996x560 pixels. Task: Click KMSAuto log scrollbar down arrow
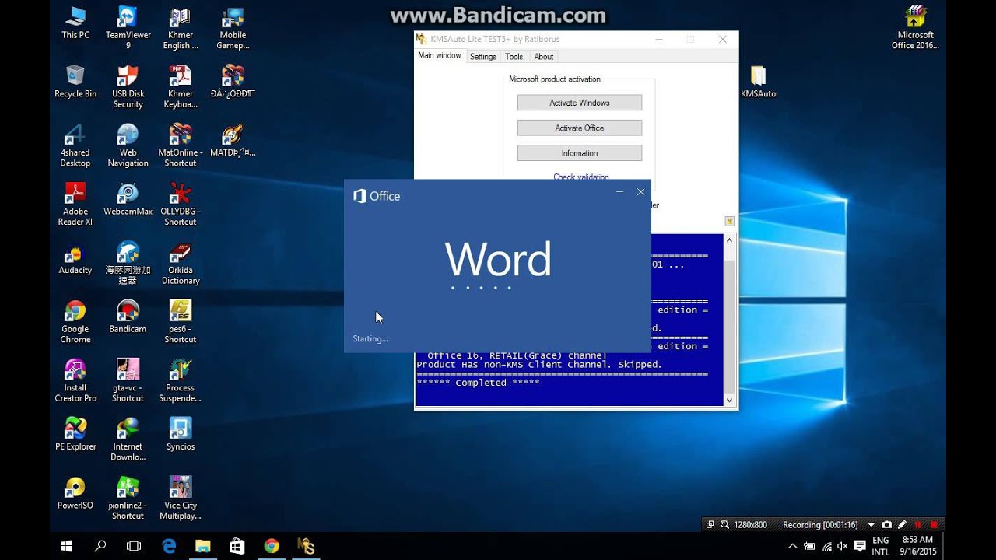pos(729,400)
